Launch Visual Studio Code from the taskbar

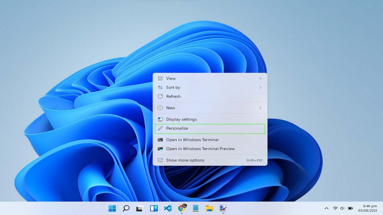pyautogui.click(x=168, y=208)
